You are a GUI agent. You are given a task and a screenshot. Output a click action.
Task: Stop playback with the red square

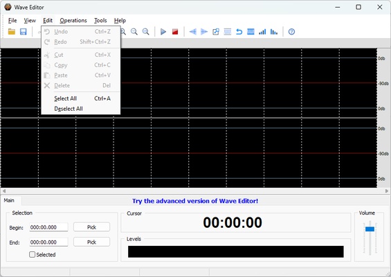(175, 32)
